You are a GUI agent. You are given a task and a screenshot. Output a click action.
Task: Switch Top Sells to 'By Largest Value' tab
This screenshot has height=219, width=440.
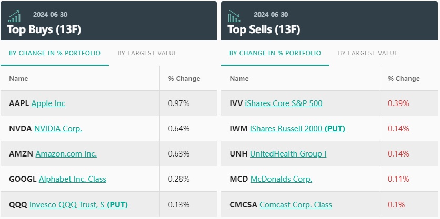[x=368, y=53]
